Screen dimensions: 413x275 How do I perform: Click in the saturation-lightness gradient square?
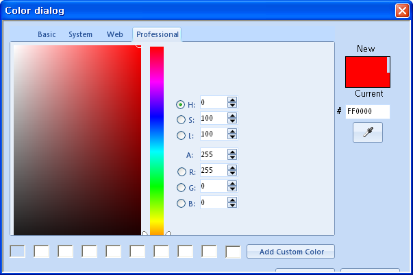[77, 140]
